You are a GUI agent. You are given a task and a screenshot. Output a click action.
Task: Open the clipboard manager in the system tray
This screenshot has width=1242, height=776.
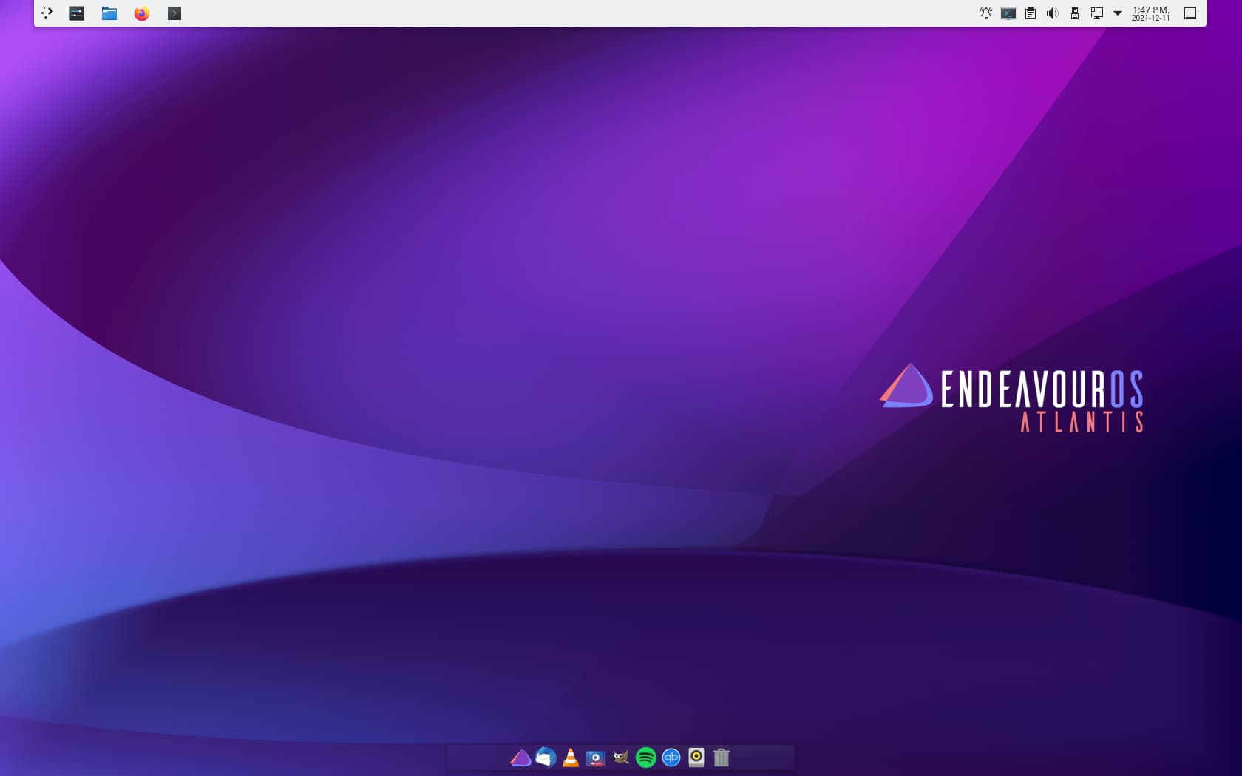coord(1030,13)
